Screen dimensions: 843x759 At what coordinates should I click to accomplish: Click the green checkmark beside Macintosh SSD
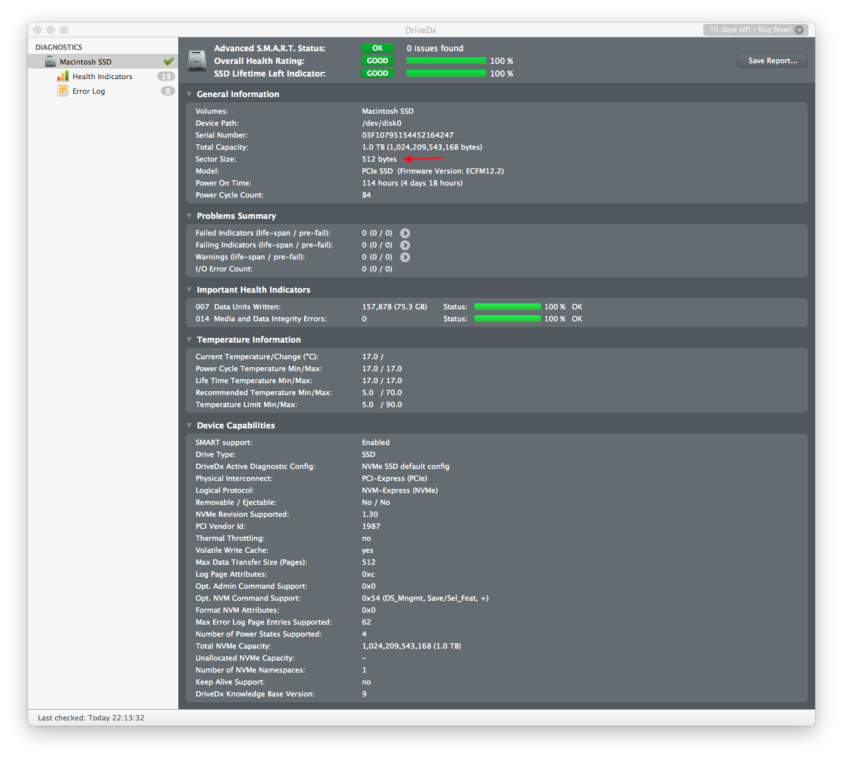click(x=168, y=61)
